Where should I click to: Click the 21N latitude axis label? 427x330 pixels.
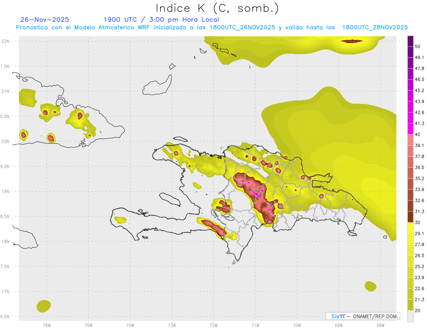(5, 91)
